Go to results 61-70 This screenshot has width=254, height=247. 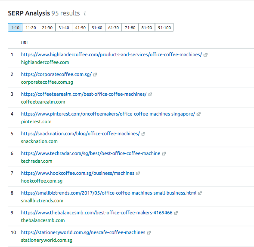[x=114, y=27]
